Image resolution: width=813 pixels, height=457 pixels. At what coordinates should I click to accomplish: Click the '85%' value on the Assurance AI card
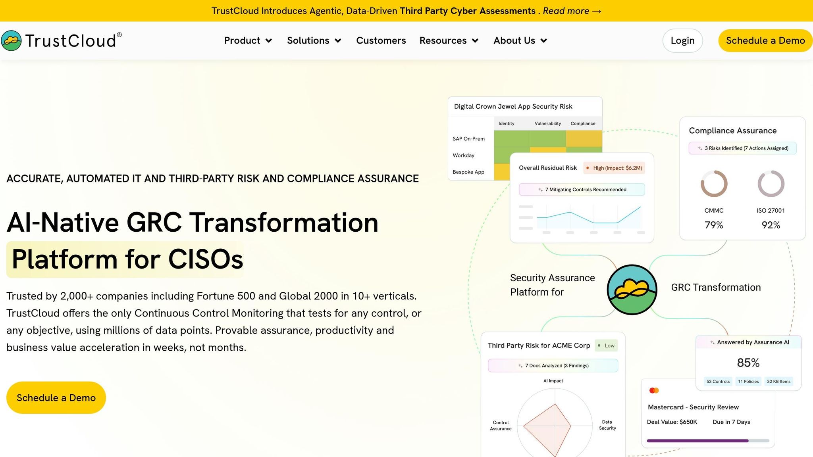click(748, 363)
